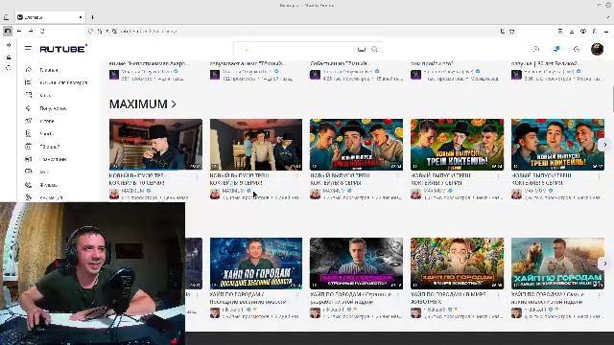Click the header icon between bell and avatar
Image resolution: width=614 pixels, height=345 pixels.
click(x=577, y=49)
